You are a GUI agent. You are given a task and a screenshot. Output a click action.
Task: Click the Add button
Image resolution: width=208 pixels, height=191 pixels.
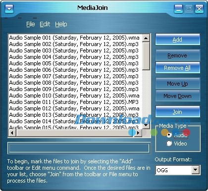click(x=178, y=40)
